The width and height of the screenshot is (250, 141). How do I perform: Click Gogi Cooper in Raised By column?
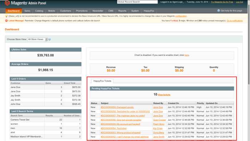159,120
